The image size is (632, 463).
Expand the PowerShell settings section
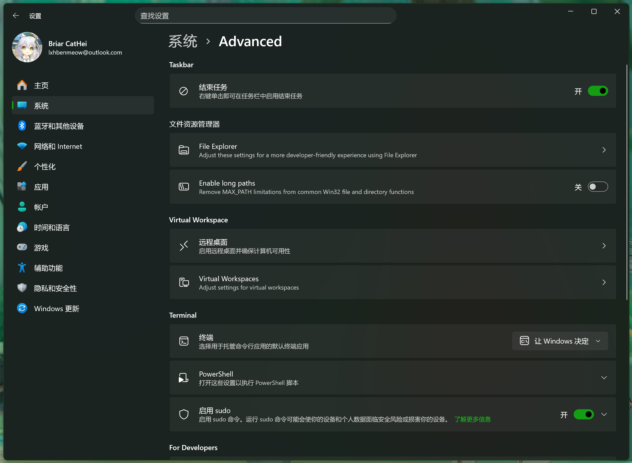604,378
